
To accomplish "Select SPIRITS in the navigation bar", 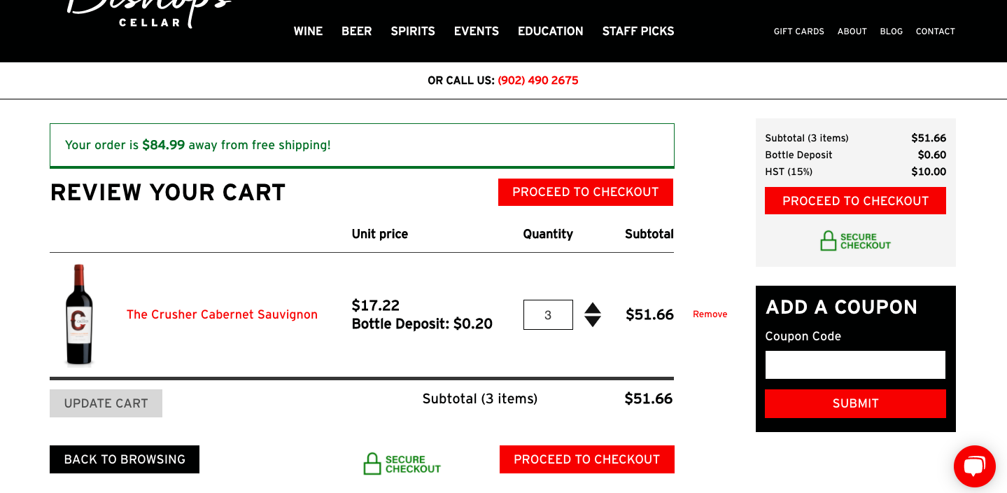I will click(x=412, y=31).
